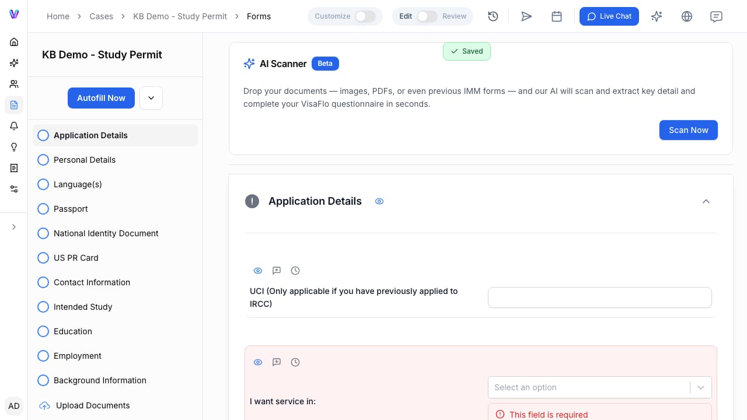Click the AD user avatar

pyautogui.click(x=14, y=406)
